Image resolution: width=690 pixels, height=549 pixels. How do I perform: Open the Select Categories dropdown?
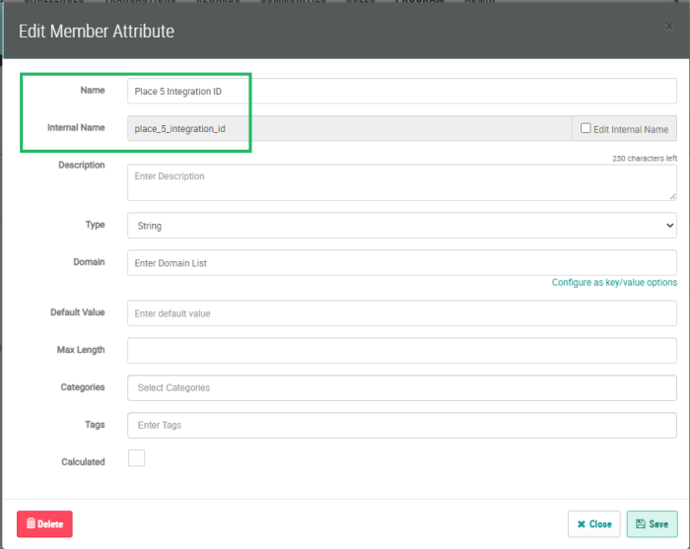point(401,387)
